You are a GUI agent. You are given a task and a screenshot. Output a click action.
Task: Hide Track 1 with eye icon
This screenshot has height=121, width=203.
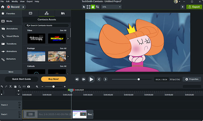click(x=19, y=112)
